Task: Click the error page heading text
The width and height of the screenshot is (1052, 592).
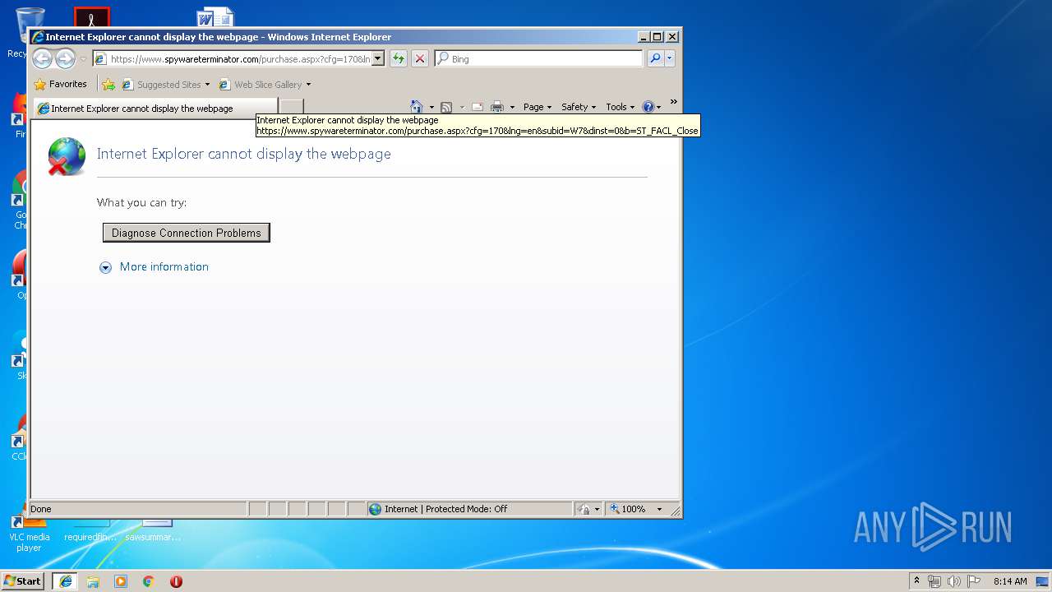Action: click(x=244, y=154)
